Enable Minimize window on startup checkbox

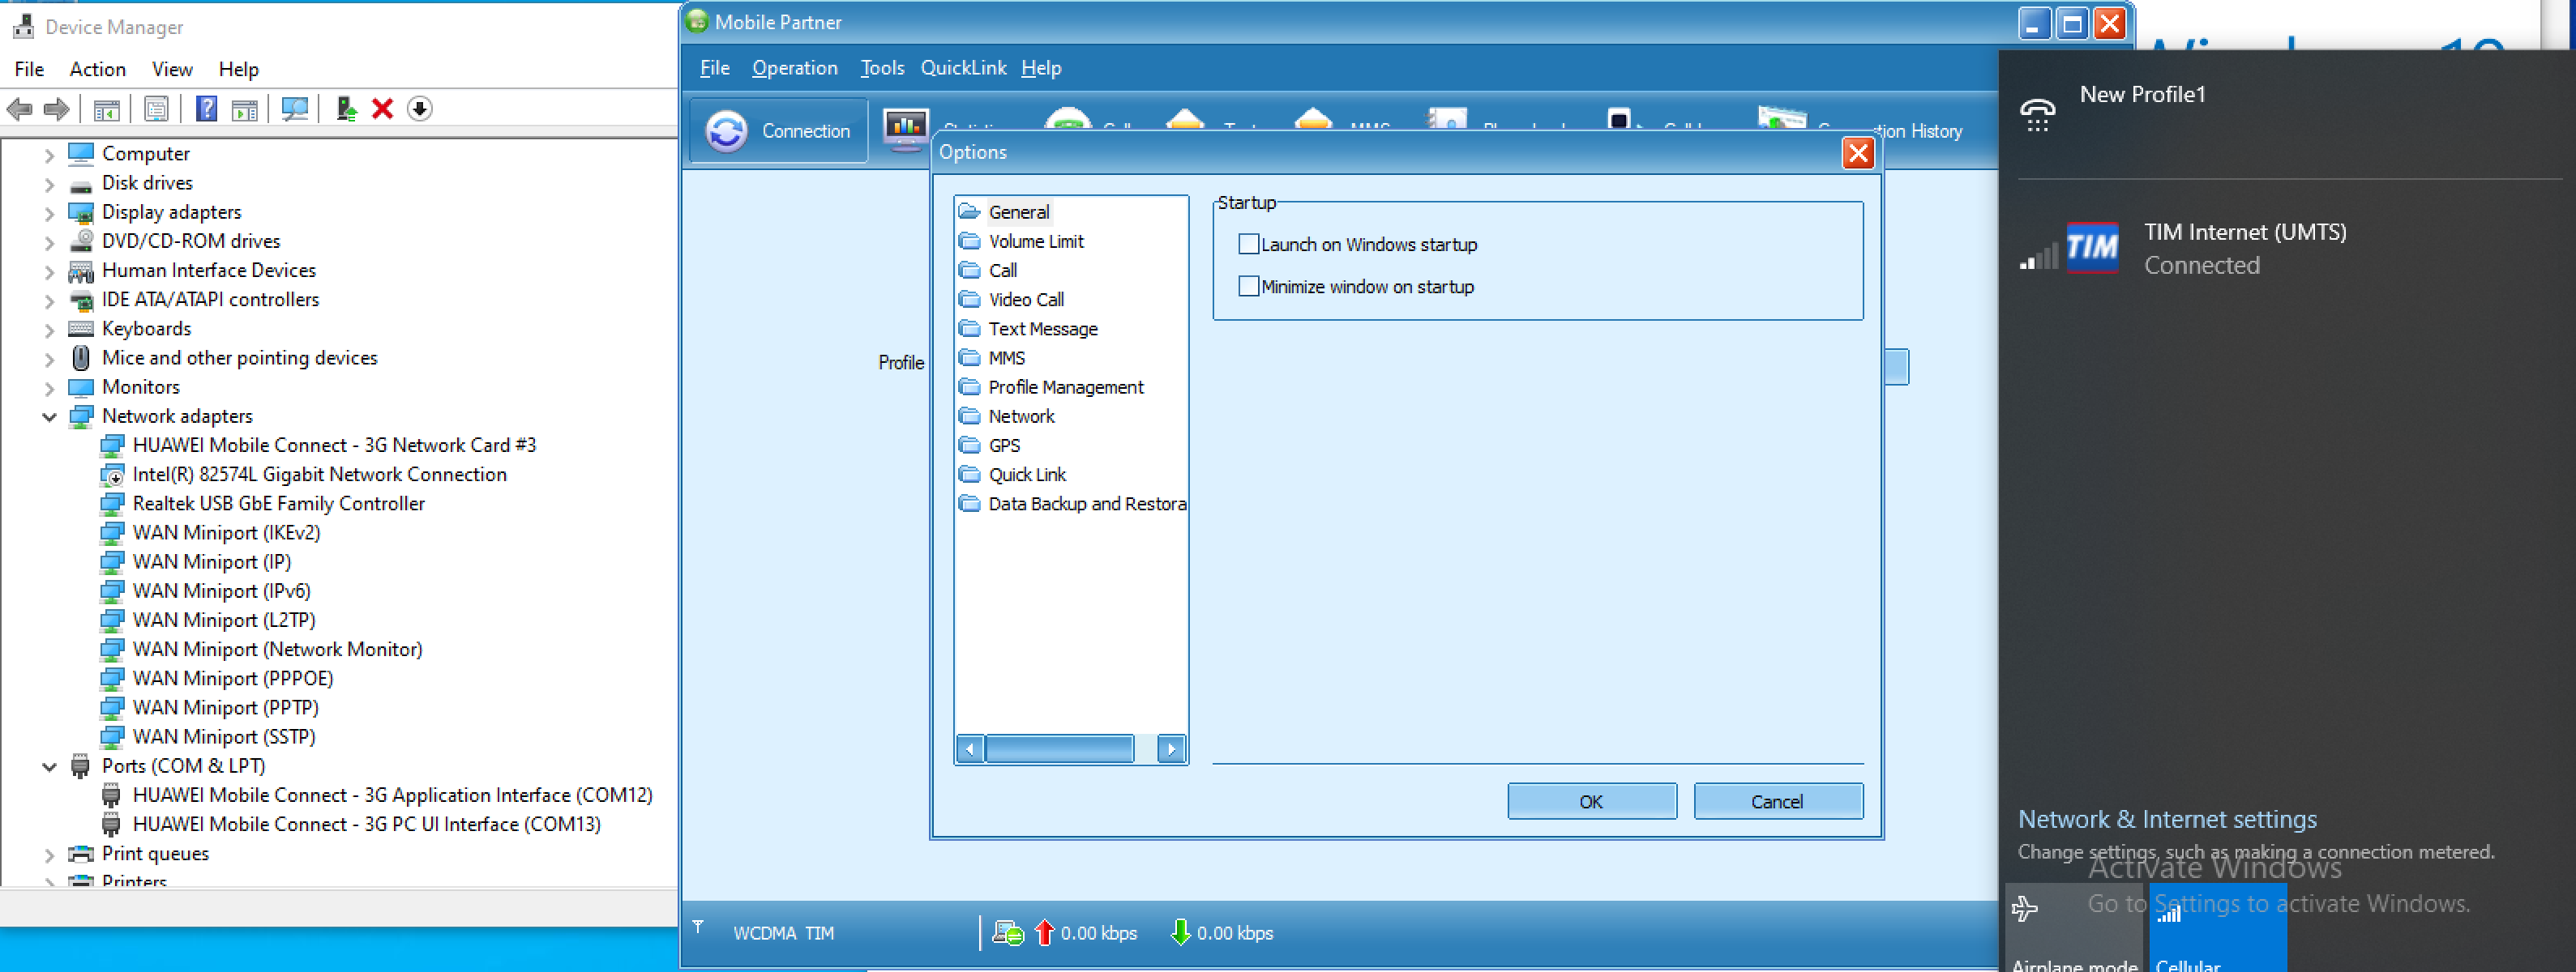tap(1248, 287)
